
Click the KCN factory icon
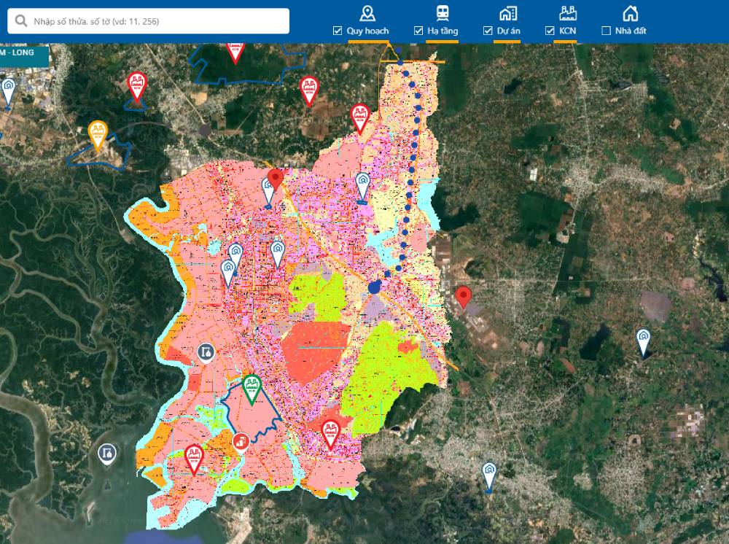point(568,13)
